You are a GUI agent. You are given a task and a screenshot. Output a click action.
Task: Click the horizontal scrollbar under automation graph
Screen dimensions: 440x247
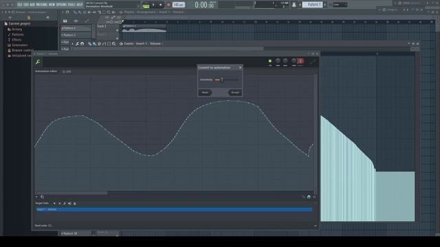71,193
